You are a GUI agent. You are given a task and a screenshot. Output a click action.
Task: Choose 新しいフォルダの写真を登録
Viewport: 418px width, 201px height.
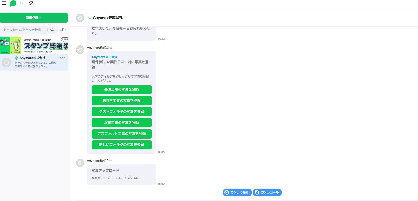(x=122, y=145)
